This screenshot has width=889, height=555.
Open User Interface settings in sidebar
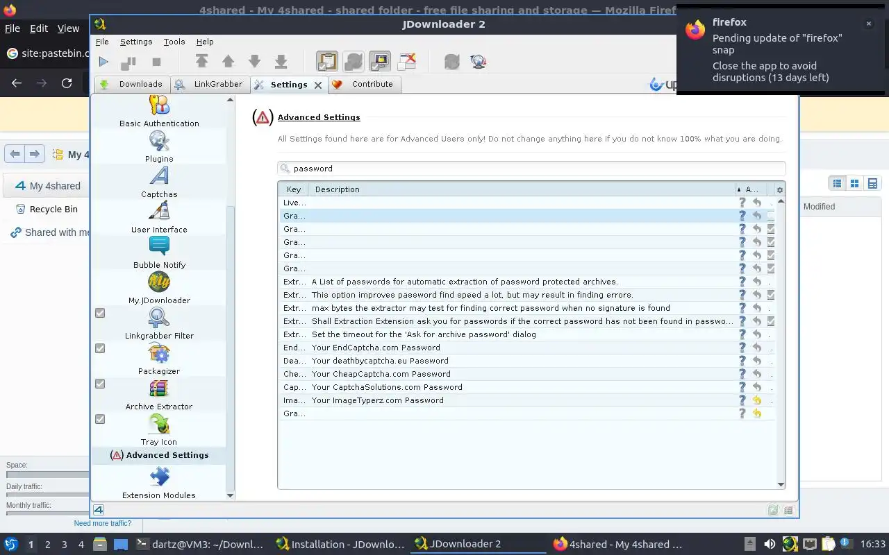point(159,218)
